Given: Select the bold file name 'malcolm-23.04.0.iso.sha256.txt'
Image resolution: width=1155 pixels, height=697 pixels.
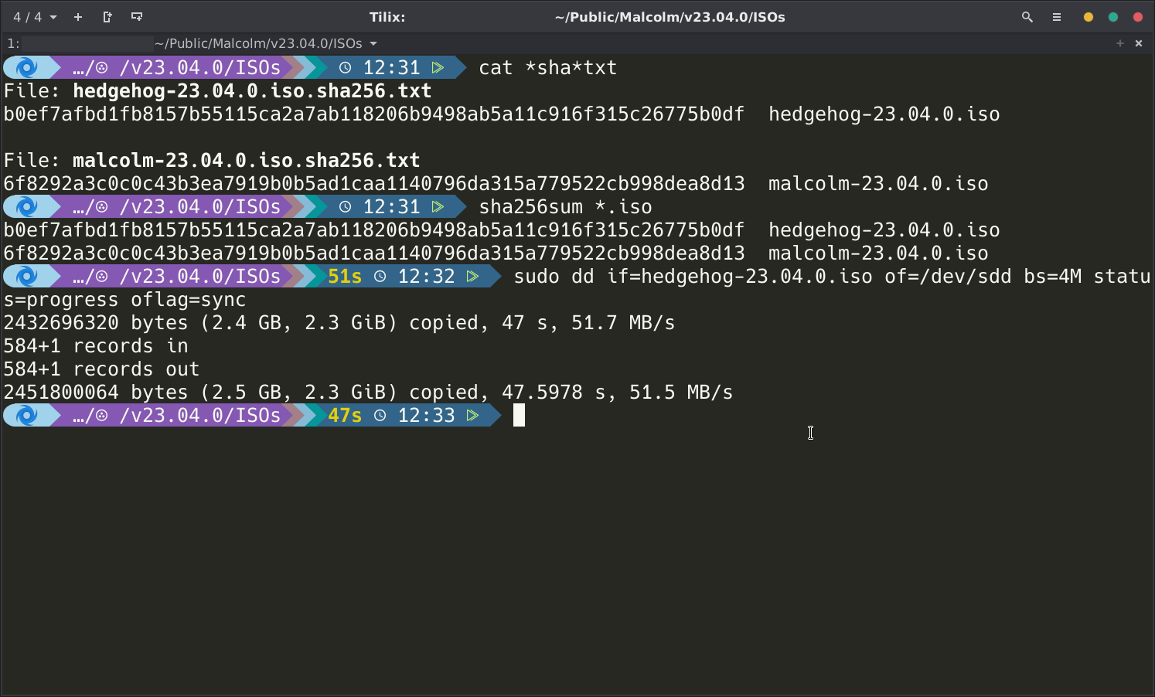Looking at the screenshot, I should pyautogui.click(x=247, y=161).
